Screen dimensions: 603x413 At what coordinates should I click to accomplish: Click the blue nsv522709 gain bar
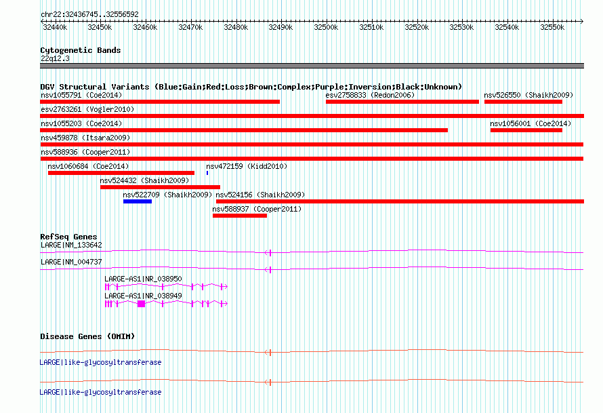click(x=138, y=201)
